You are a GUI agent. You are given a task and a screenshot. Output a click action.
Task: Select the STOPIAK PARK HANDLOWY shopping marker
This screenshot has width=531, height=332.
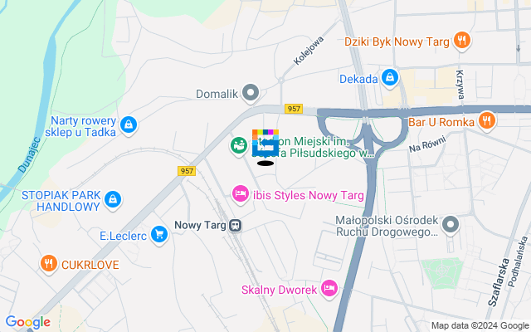(113, 199)
